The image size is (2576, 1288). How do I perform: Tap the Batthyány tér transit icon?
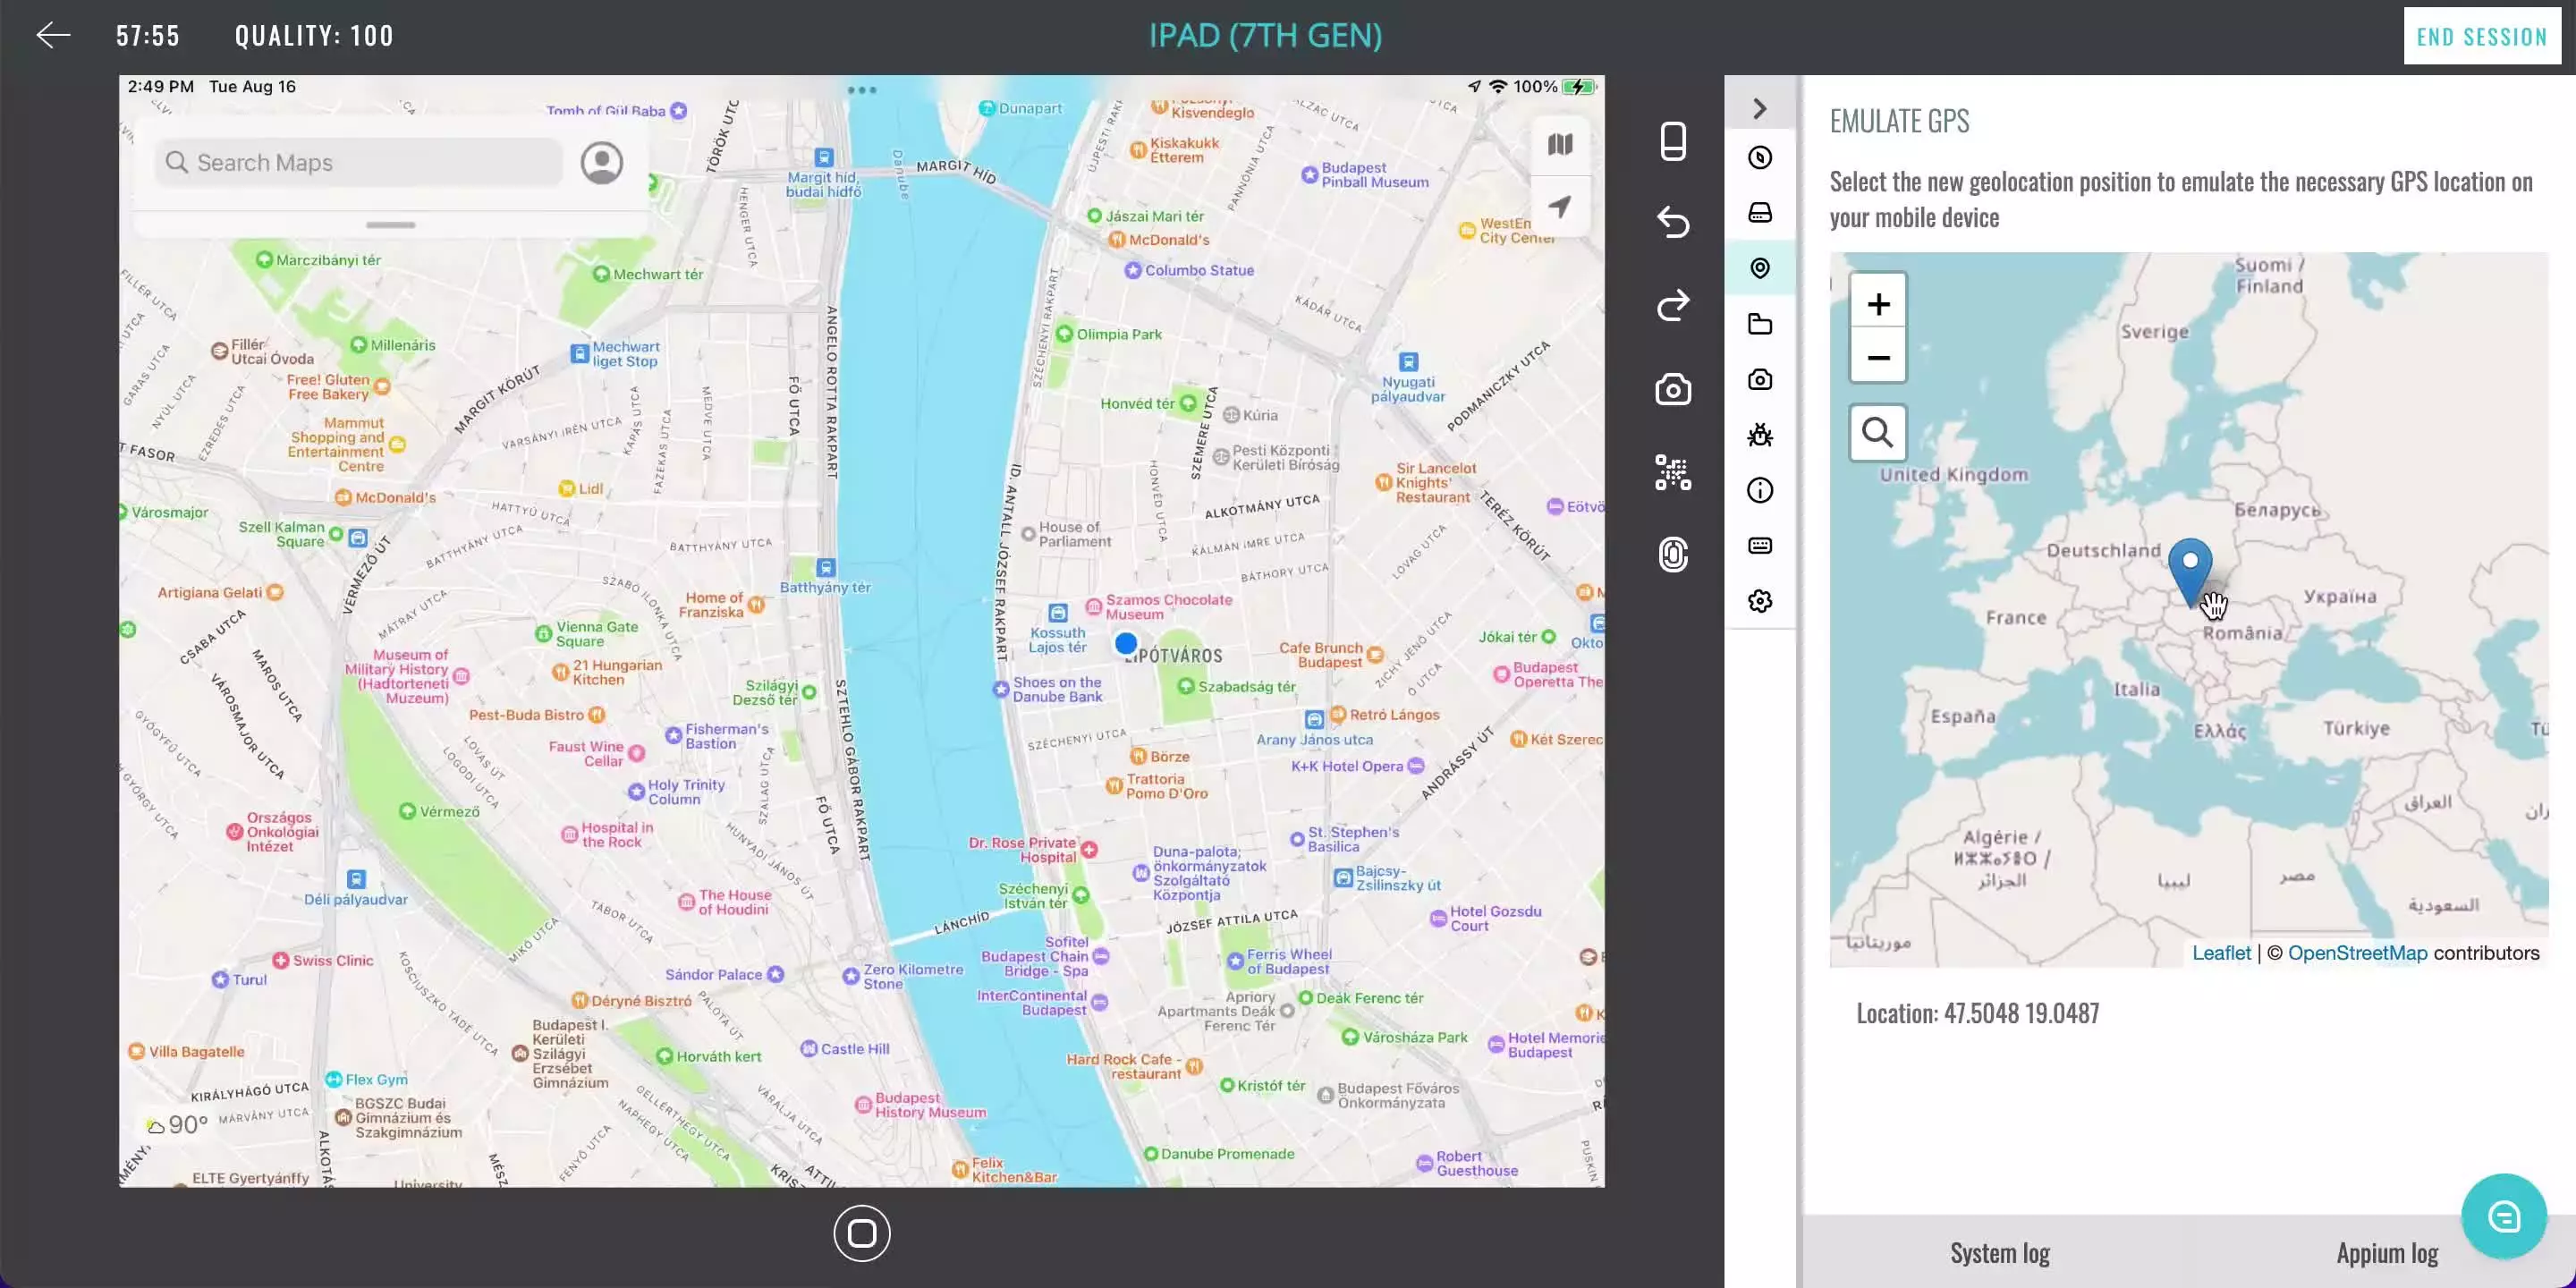pos(825,567)
